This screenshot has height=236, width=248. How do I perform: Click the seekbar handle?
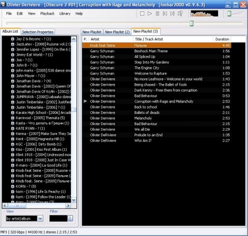192,23
